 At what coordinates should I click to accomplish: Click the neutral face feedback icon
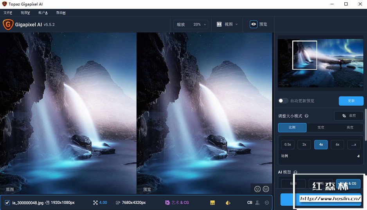(x=266, y=189)
